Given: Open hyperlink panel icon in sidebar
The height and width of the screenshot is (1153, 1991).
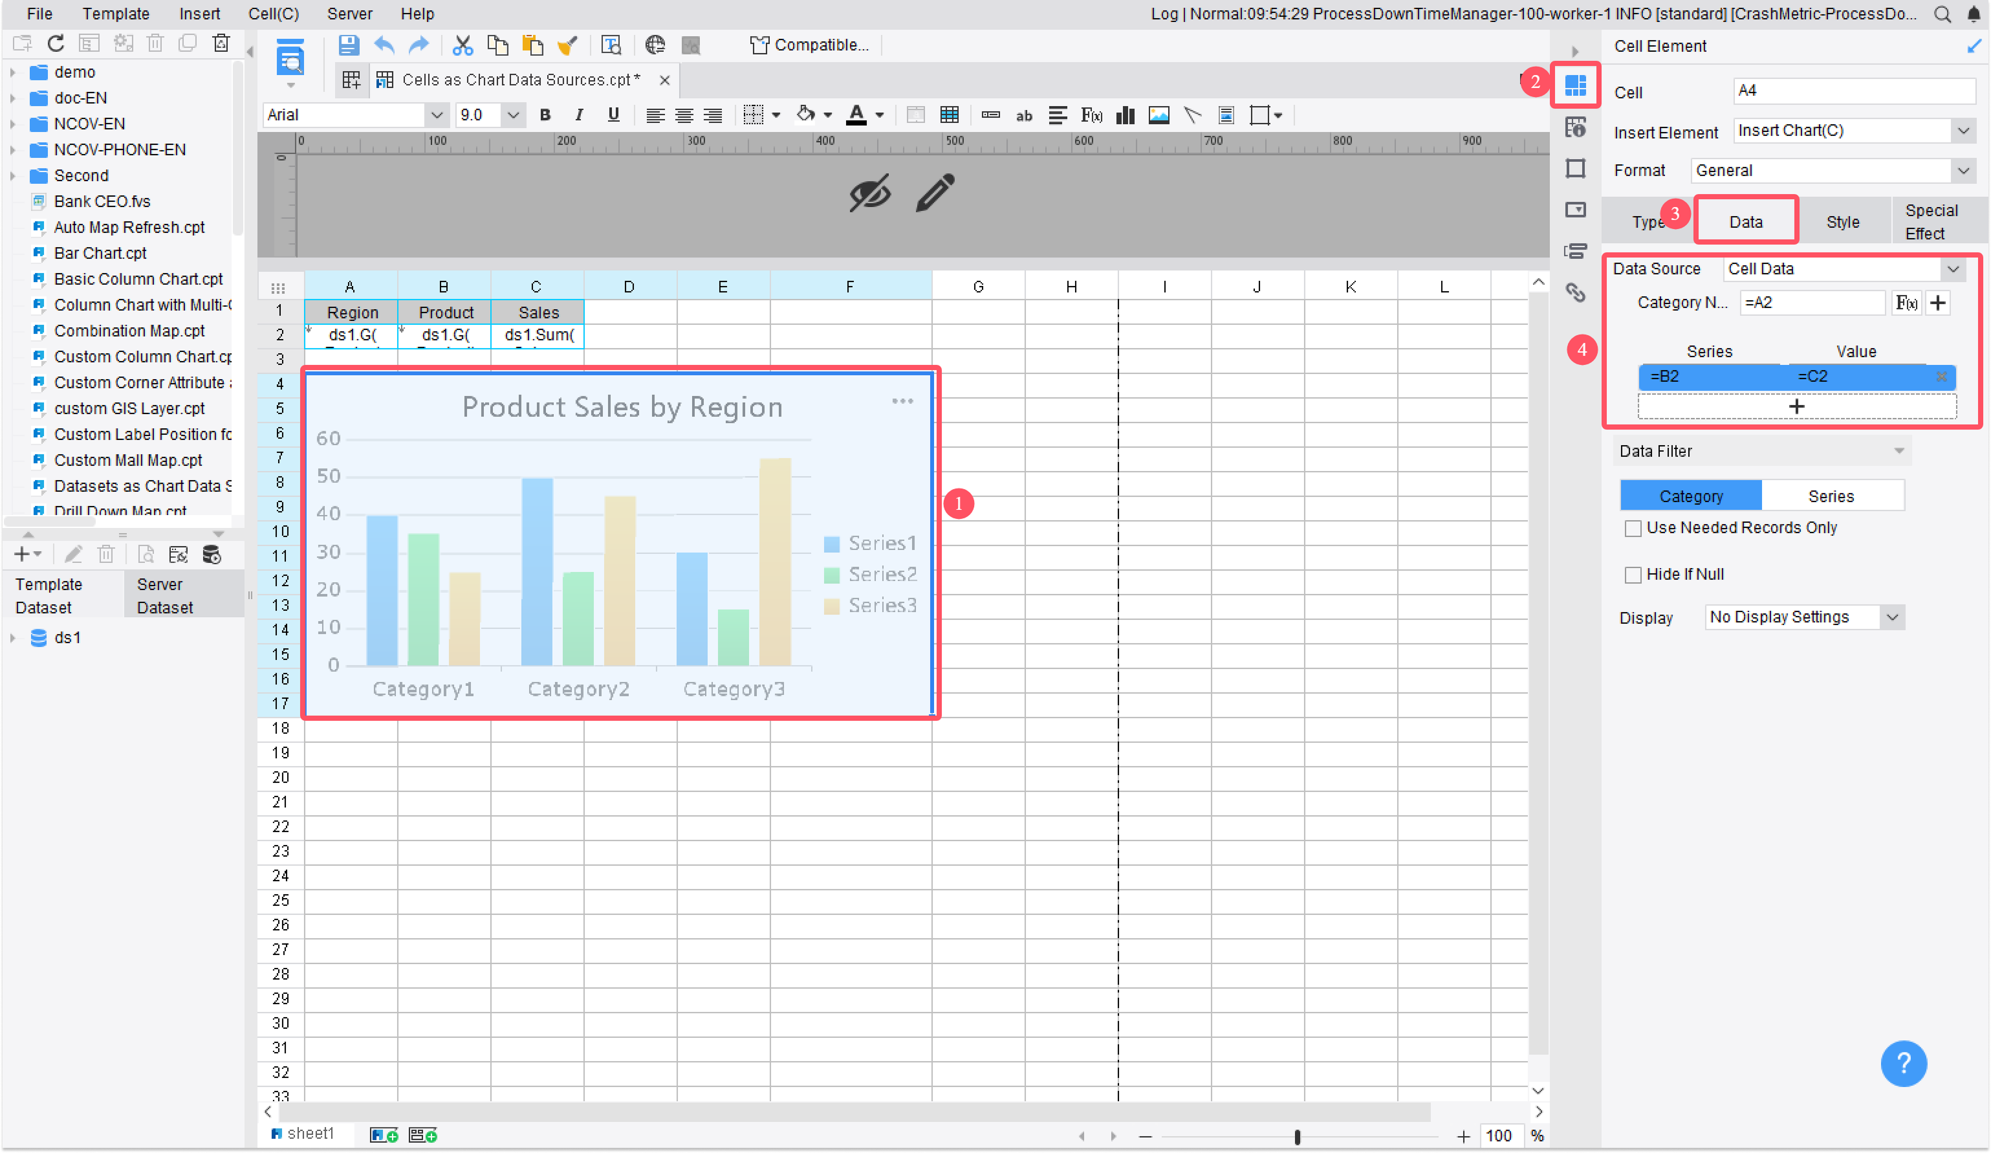Looking at the screenshot, I should click(x=1576, y=292).
